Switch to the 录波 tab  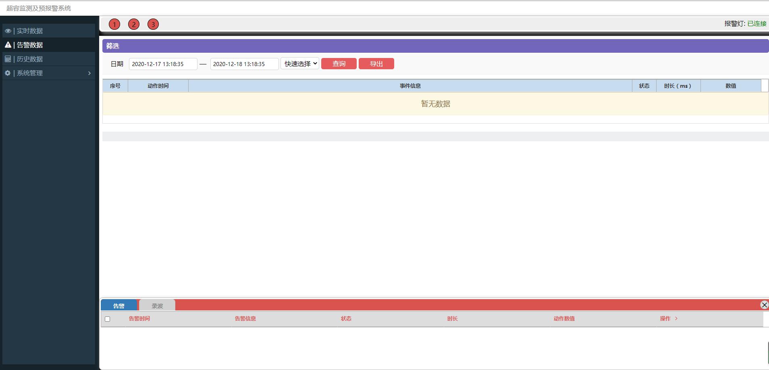tap(157, 306)
